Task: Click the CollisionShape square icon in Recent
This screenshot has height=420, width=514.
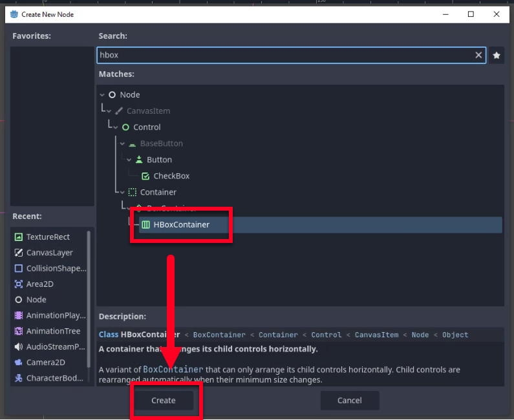Action: pyautogui.click(x=19, y=268)
